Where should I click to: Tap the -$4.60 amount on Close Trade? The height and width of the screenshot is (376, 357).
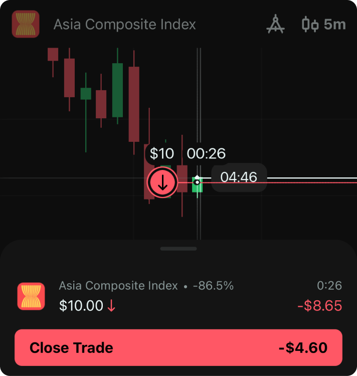[303, 347]
